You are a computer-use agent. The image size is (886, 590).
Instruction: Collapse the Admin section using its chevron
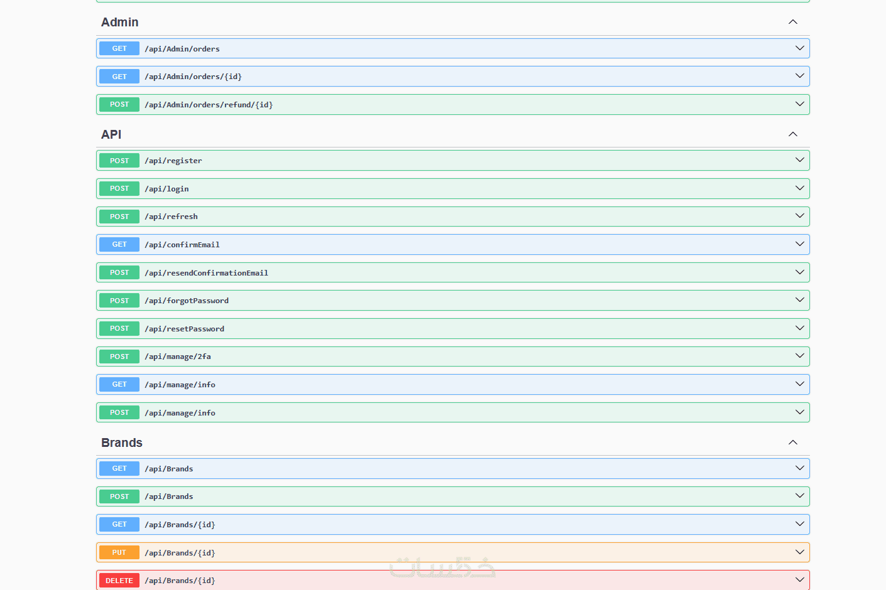tap(793, 22)
